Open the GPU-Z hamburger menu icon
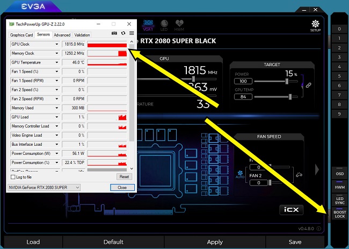This screenshot has width=349, height=249. (132, 33)
